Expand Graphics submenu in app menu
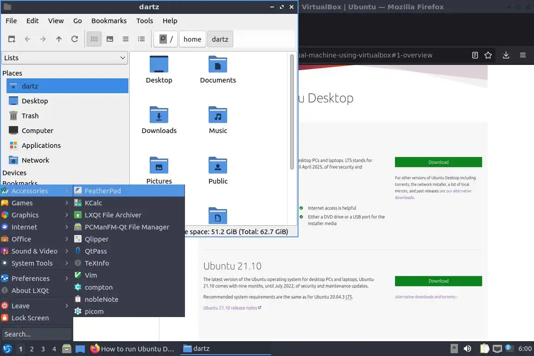This screenshot has height=356, width=534. tap(37, 215)
